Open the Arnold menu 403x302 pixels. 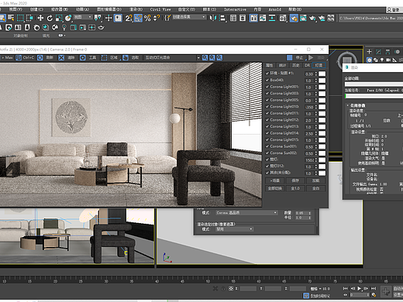click(x=274, y=9)
